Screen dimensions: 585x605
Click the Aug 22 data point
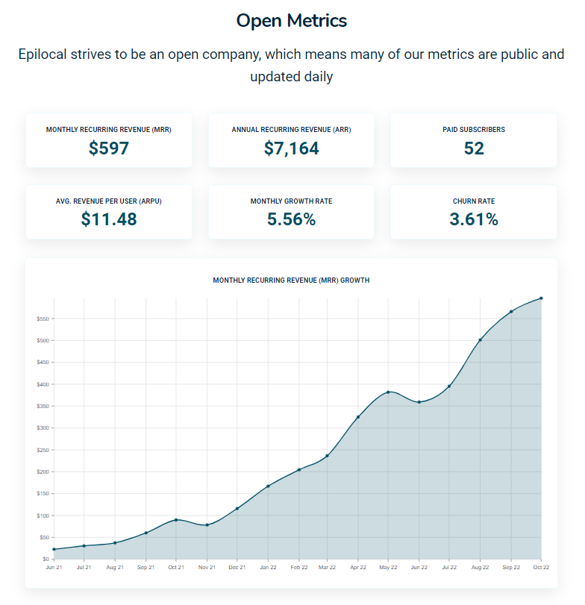480,340
